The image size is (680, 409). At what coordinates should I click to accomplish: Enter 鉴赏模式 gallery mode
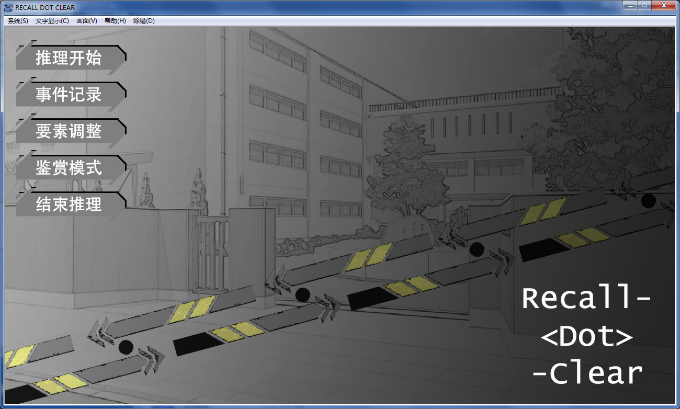(69, 168)
